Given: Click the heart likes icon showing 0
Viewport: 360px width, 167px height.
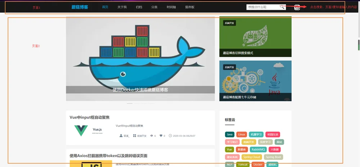Looking at the screenshot, I should [161, 136].
